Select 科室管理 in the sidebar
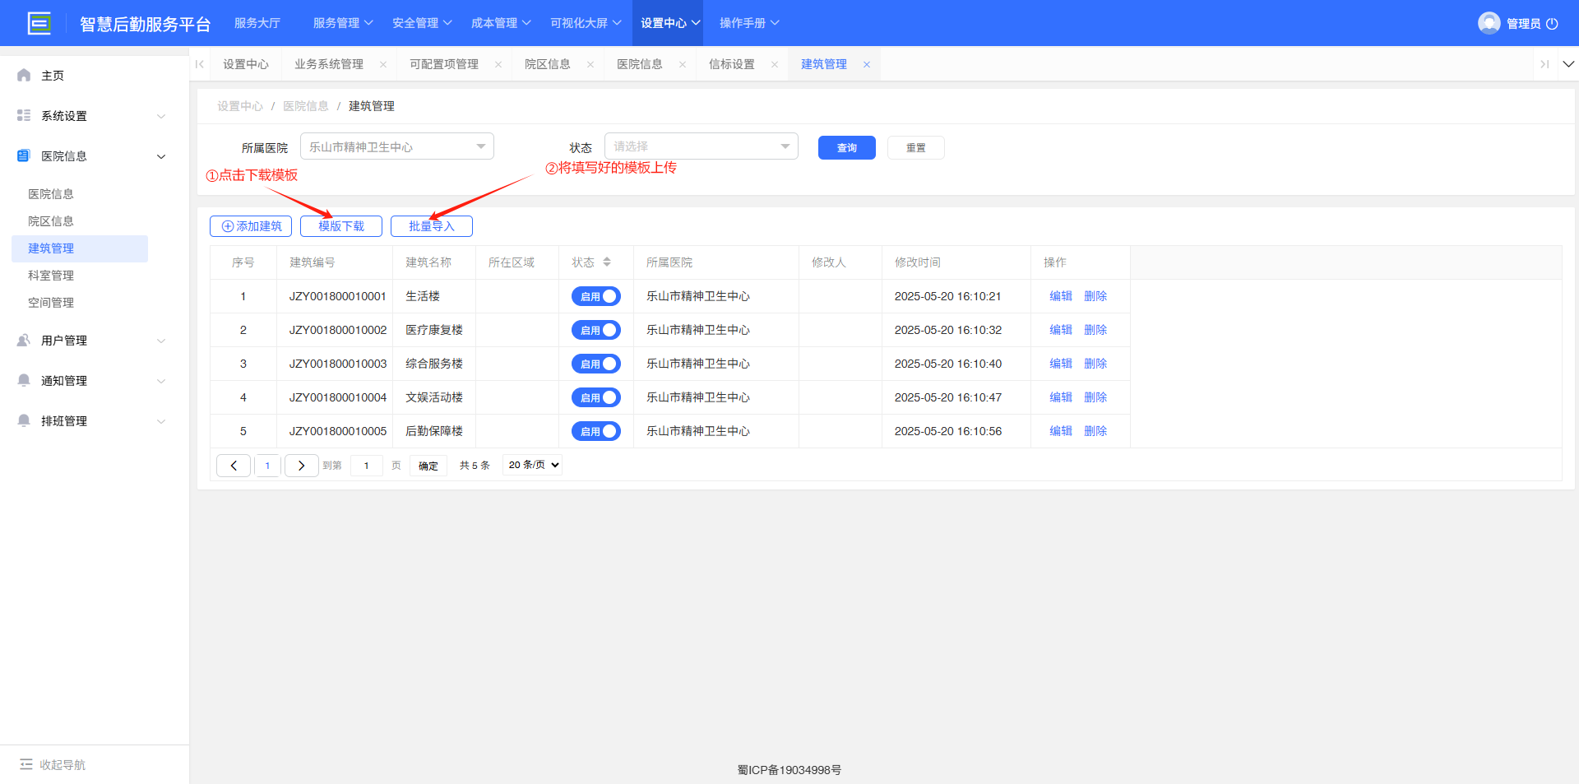 coord(51,276)
